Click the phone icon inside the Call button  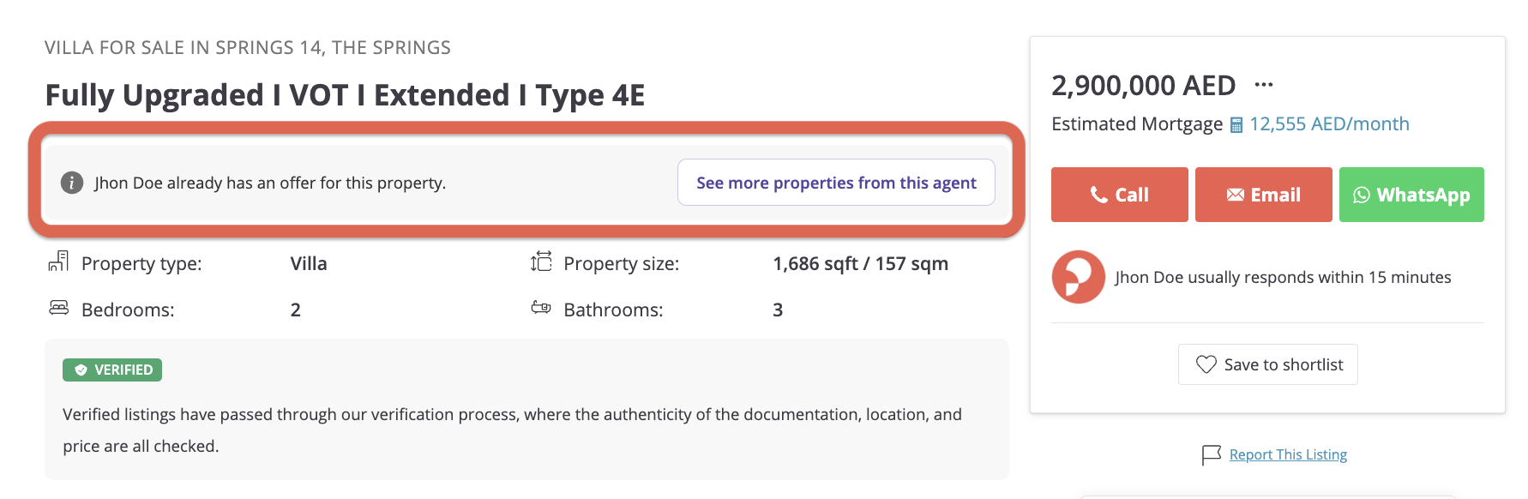[1098, 195]
